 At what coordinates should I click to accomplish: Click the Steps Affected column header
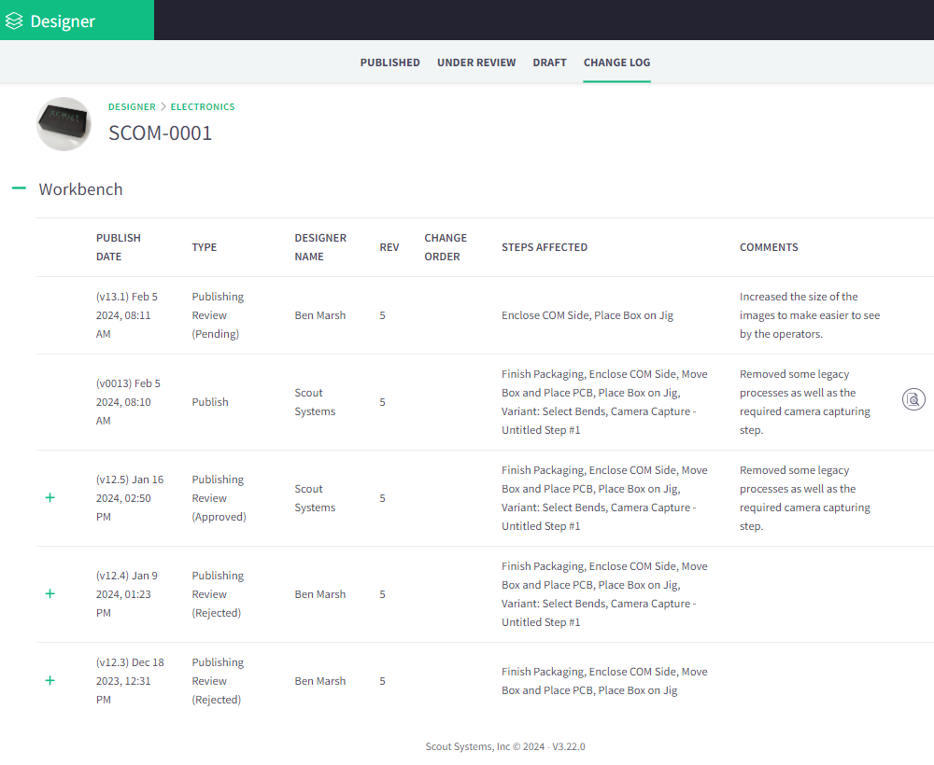coord(545,247)
